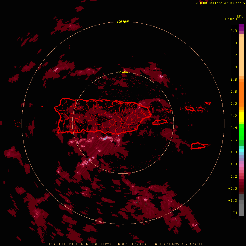
Task: Click the 3.4 legend value label
Action: point(234,128)
